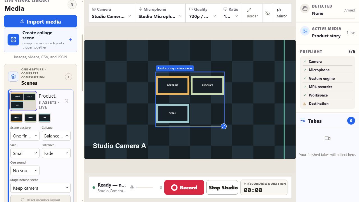Select the Product story scene thumbnail
The width and height of the screenshot is (359, 202).
(x=23, y=101)
